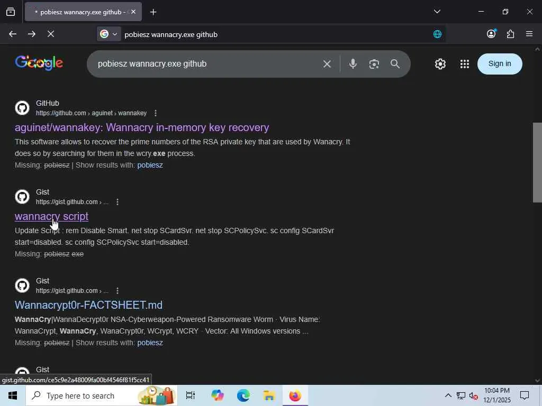The image size is (542, 406).
Task: Click GitHub favicon of the wannakey result
Action: (22, 108)
